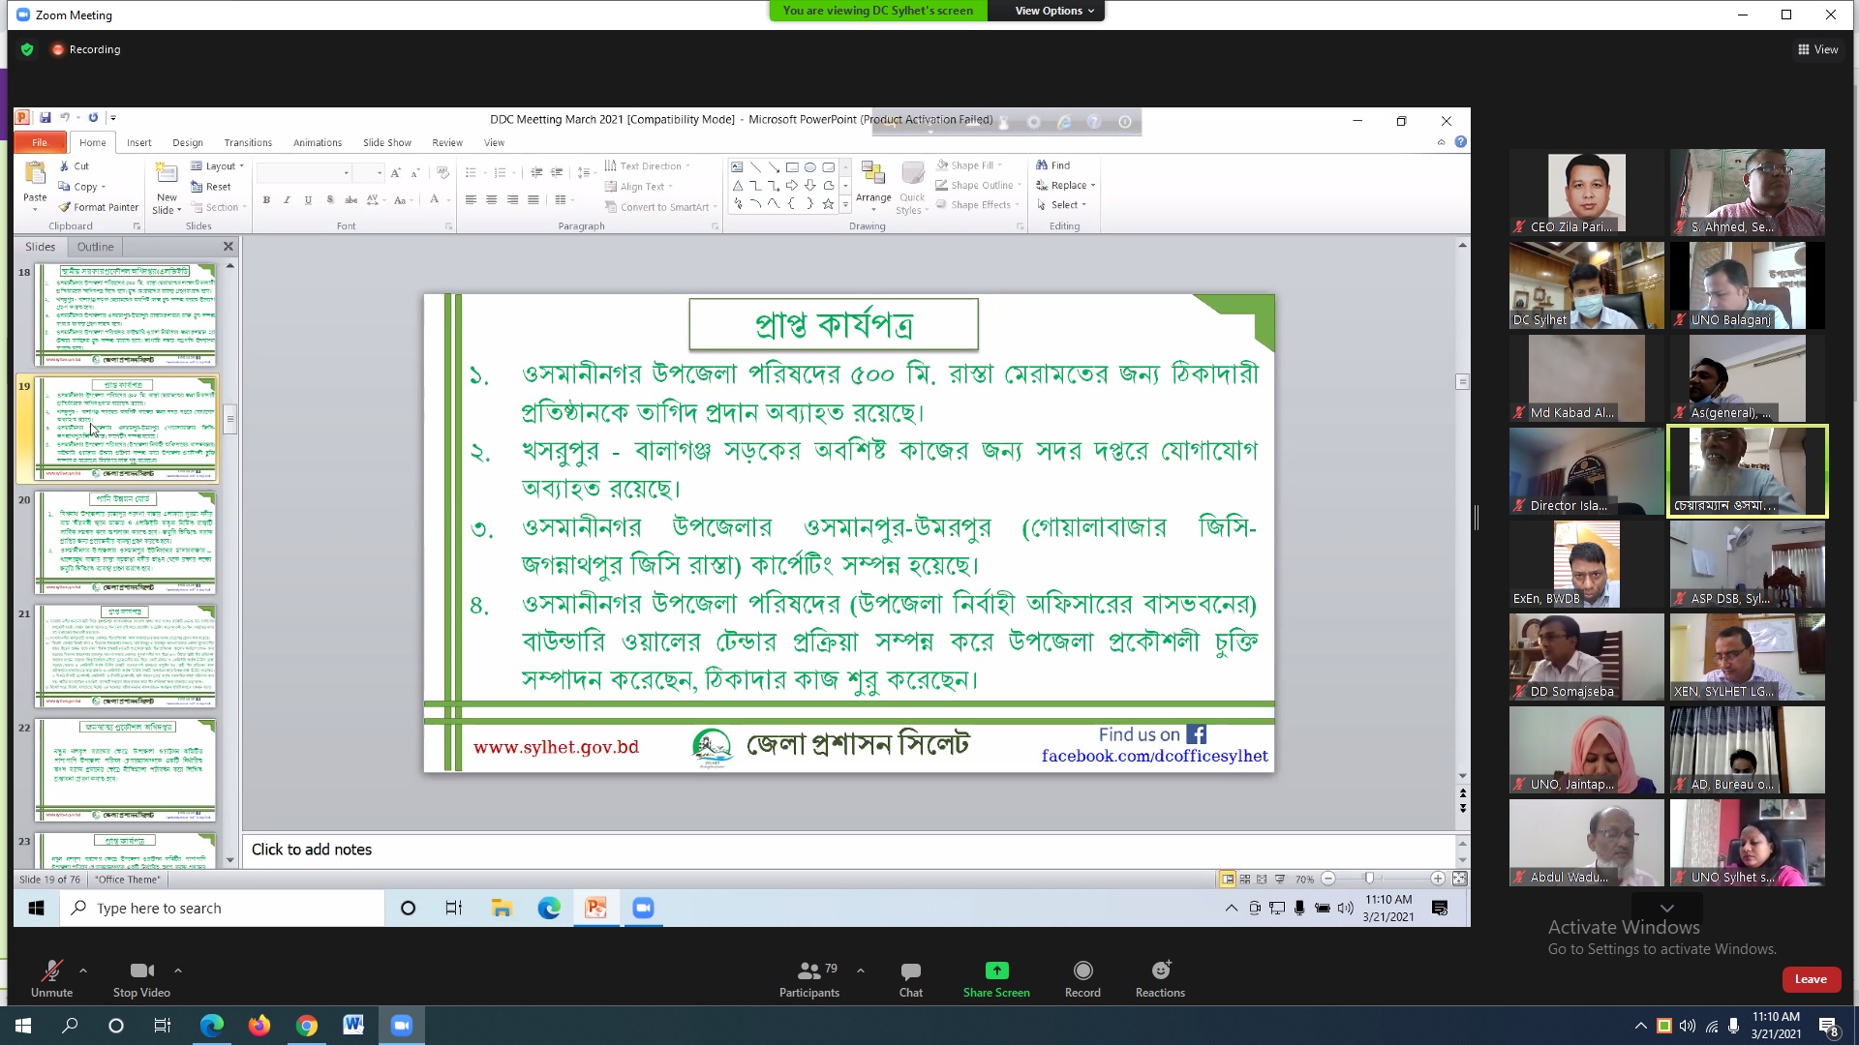Select the DC Sylhet participant video
This screenshot has height=1045, width=1859.
click(1586, 286)
